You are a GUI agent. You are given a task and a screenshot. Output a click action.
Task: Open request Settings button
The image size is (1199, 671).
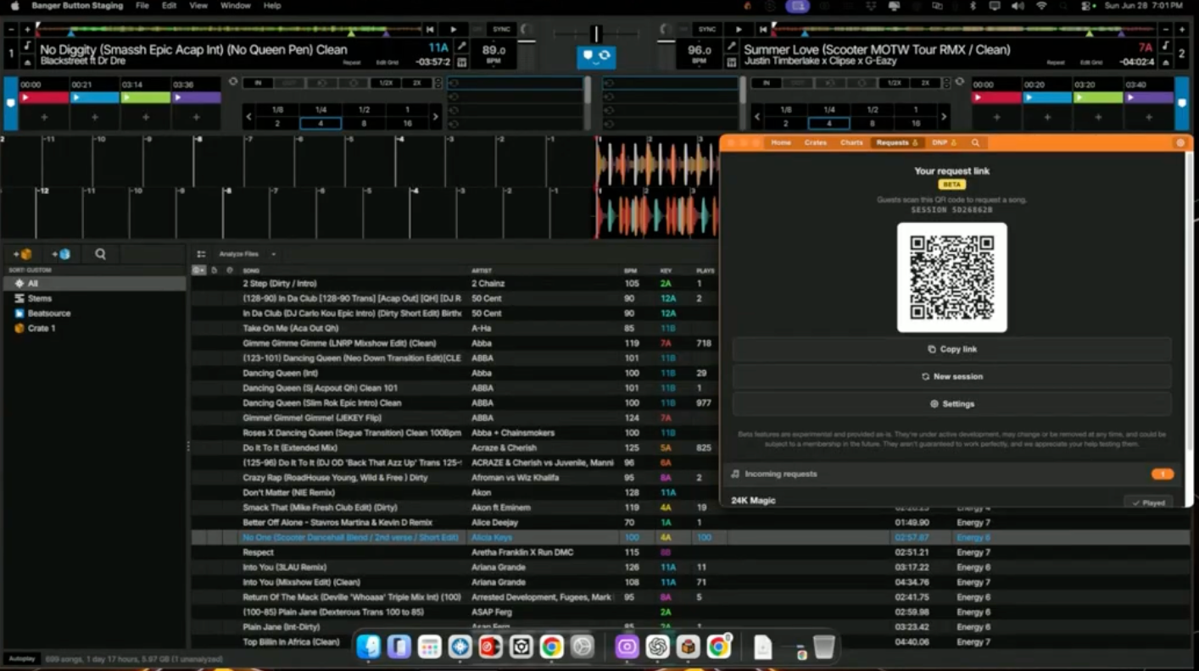pyautogui.click(x=951, y=404)
